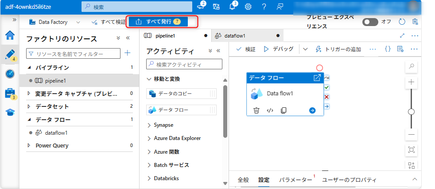Open settings gear in header
The height and width of the screenshot is (189, 435).
click(248, 7)
